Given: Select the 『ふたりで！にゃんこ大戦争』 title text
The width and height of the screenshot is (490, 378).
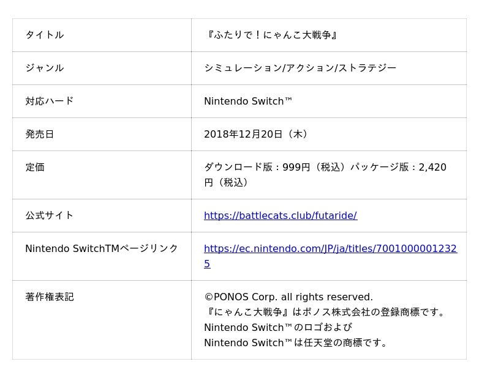Looking at the screenshot, I should (x=271, y=35).
